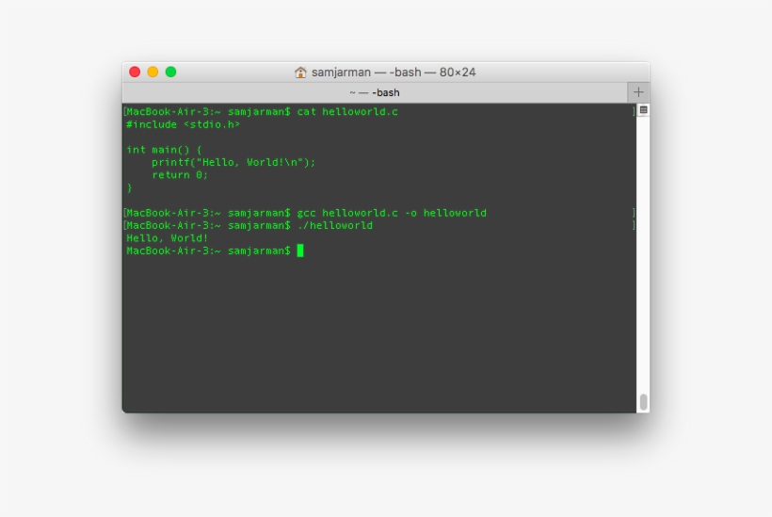Click the window title 'samjarman — -bash — 80×24'
772x517 pixels.
[394, 73]
